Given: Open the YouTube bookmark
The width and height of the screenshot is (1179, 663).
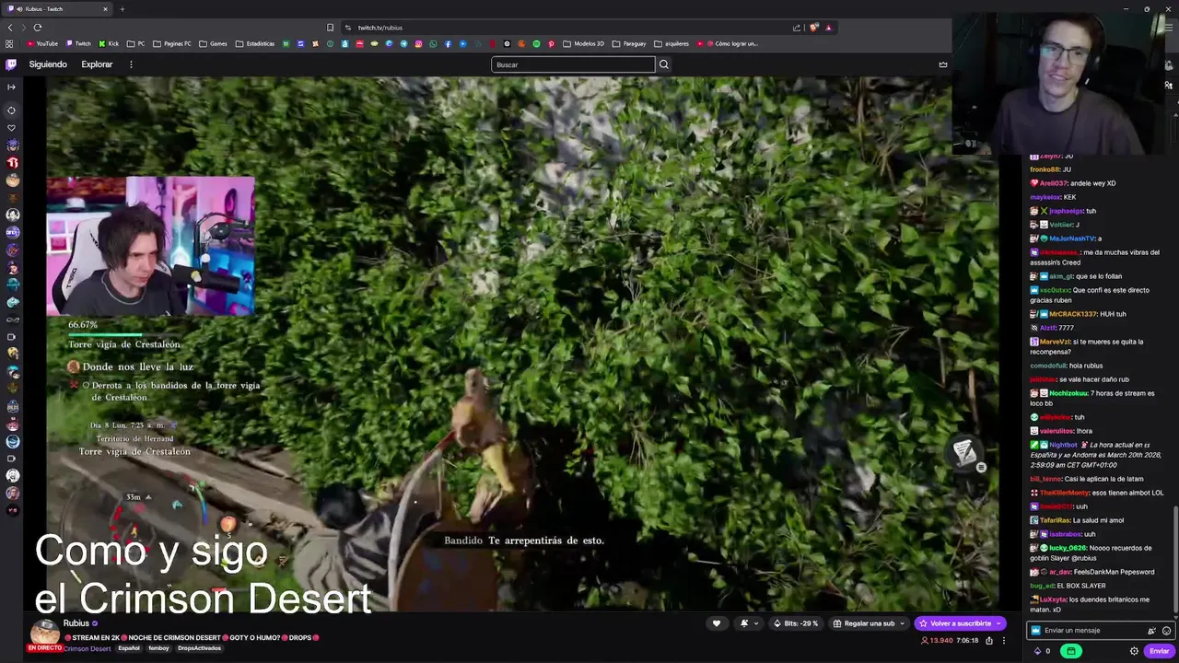Looking at the screenshot, I should [42, 43].
